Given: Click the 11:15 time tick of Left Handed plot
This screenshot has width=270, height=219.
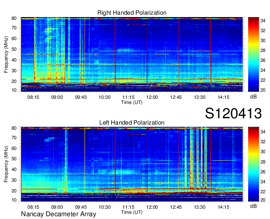Looking at the screenshot, I should coord(128,207).
